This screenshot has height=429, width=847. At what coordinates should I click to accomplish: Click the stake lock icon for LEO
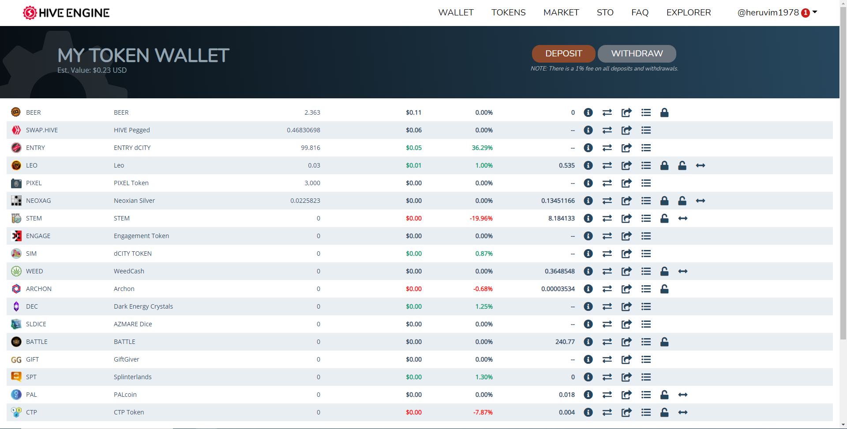point(664,165)
